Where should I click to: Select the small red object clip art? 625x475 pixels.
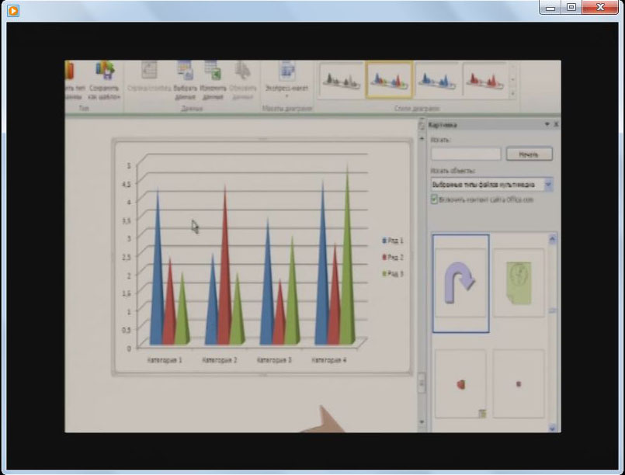(x=460, y=384)
